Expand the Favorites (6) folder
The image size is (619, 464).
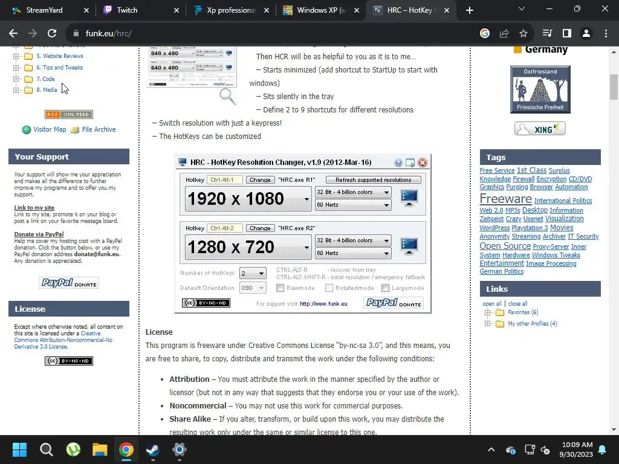click(488, 312)
